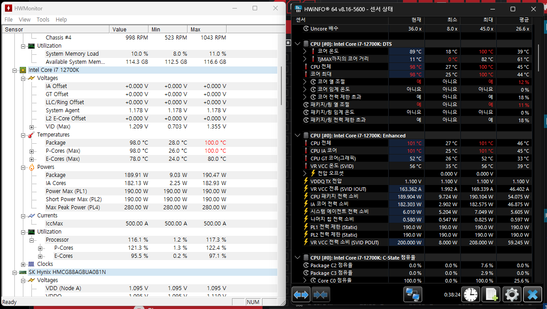Click the blue X close sensors icon
The image size is (547, 309).
[x=533, y=295]
